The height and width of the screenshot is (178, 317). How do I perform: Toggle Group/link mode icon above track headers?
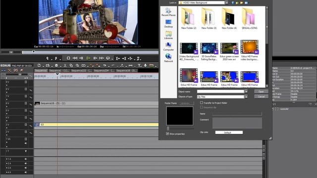pyautogui.click(x=16, y=70)
